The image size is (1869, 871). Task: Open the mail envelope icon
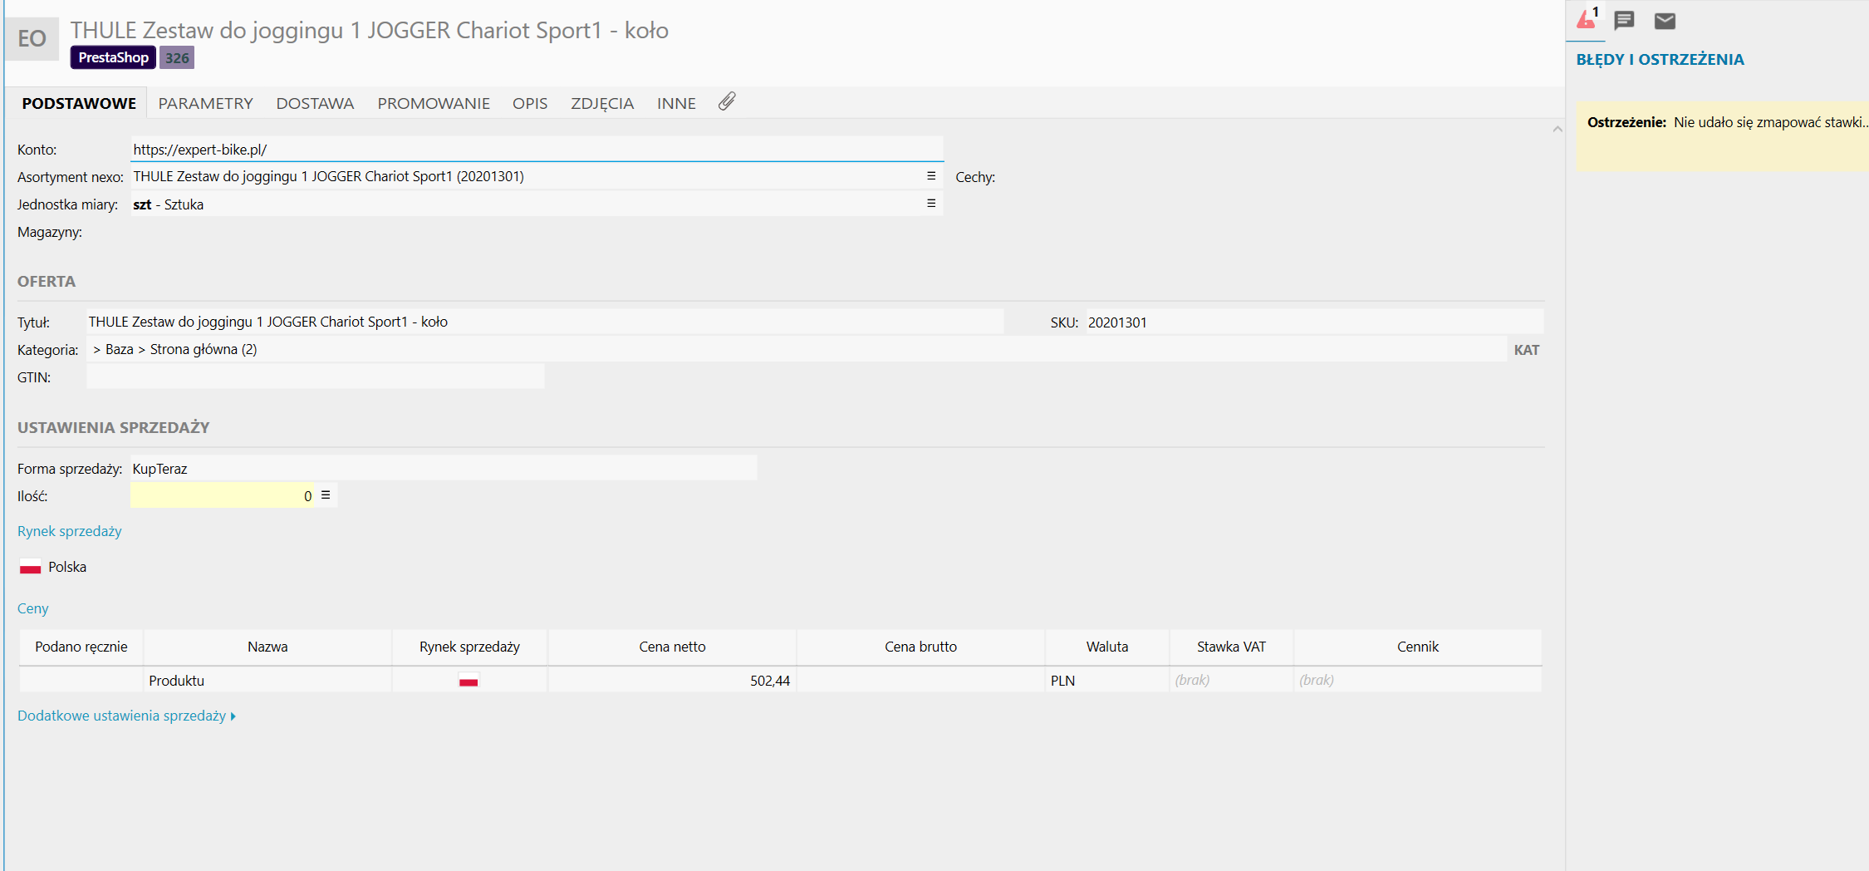tap(1665, 21)
